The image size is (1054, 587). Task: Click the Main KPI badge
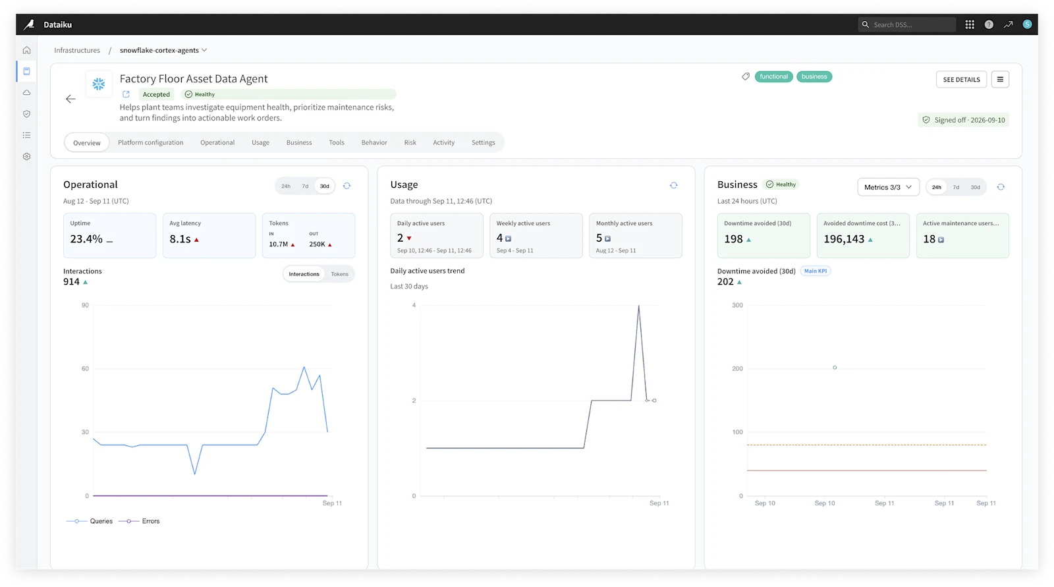click(x=816, y=271)
